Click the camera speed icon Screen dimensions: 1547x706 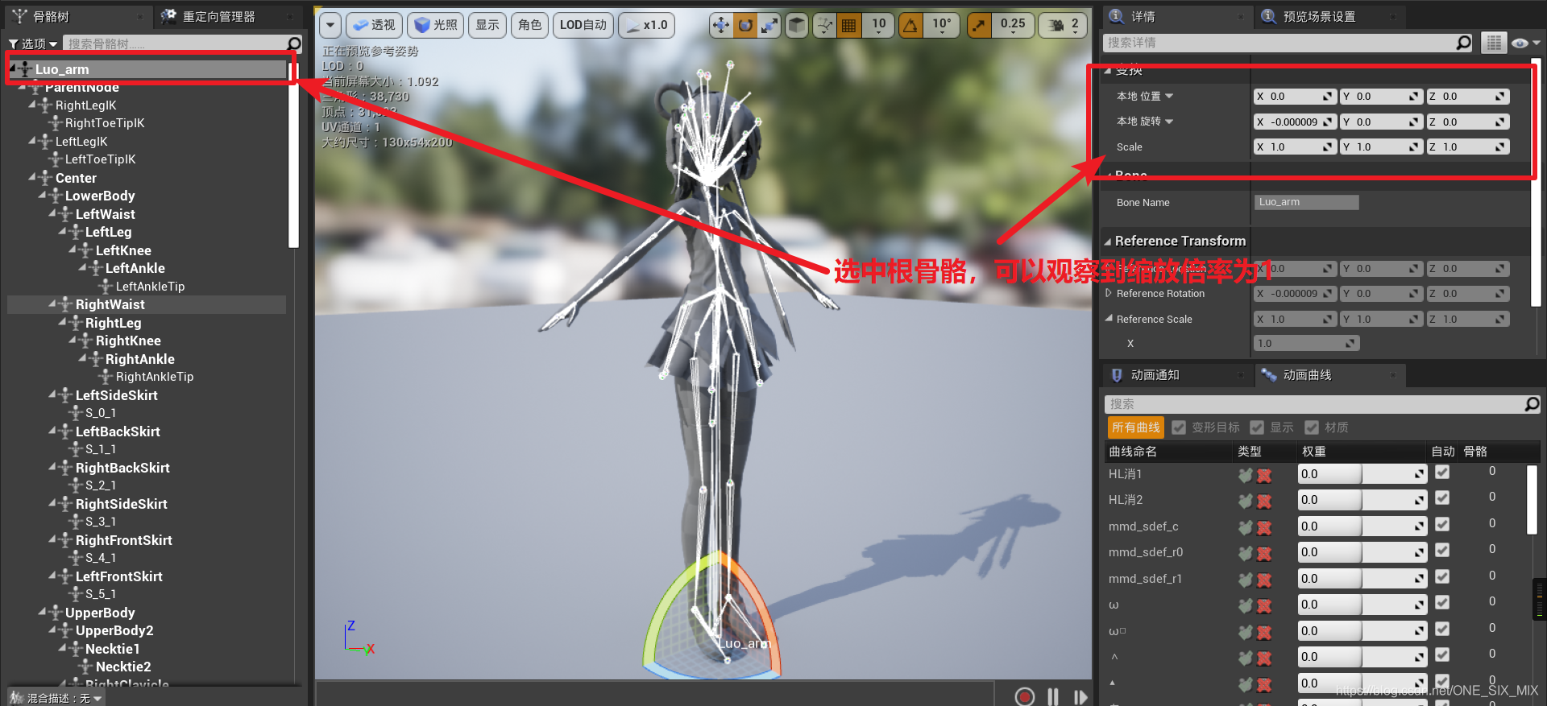(1056, 26)
